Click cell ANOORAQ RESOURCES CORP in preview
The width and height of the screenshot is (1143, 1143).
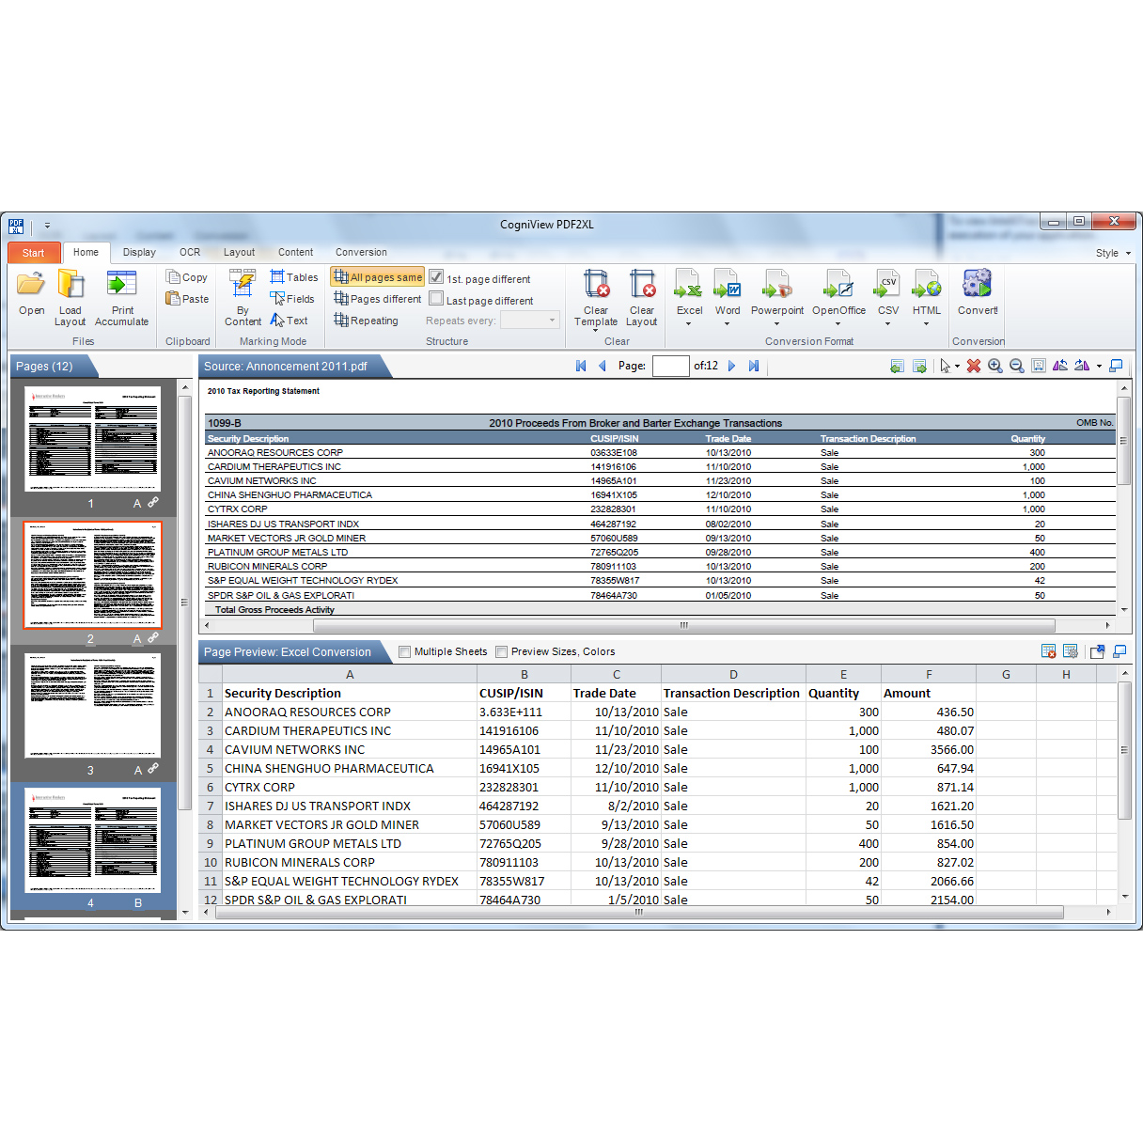pos(349,712)
